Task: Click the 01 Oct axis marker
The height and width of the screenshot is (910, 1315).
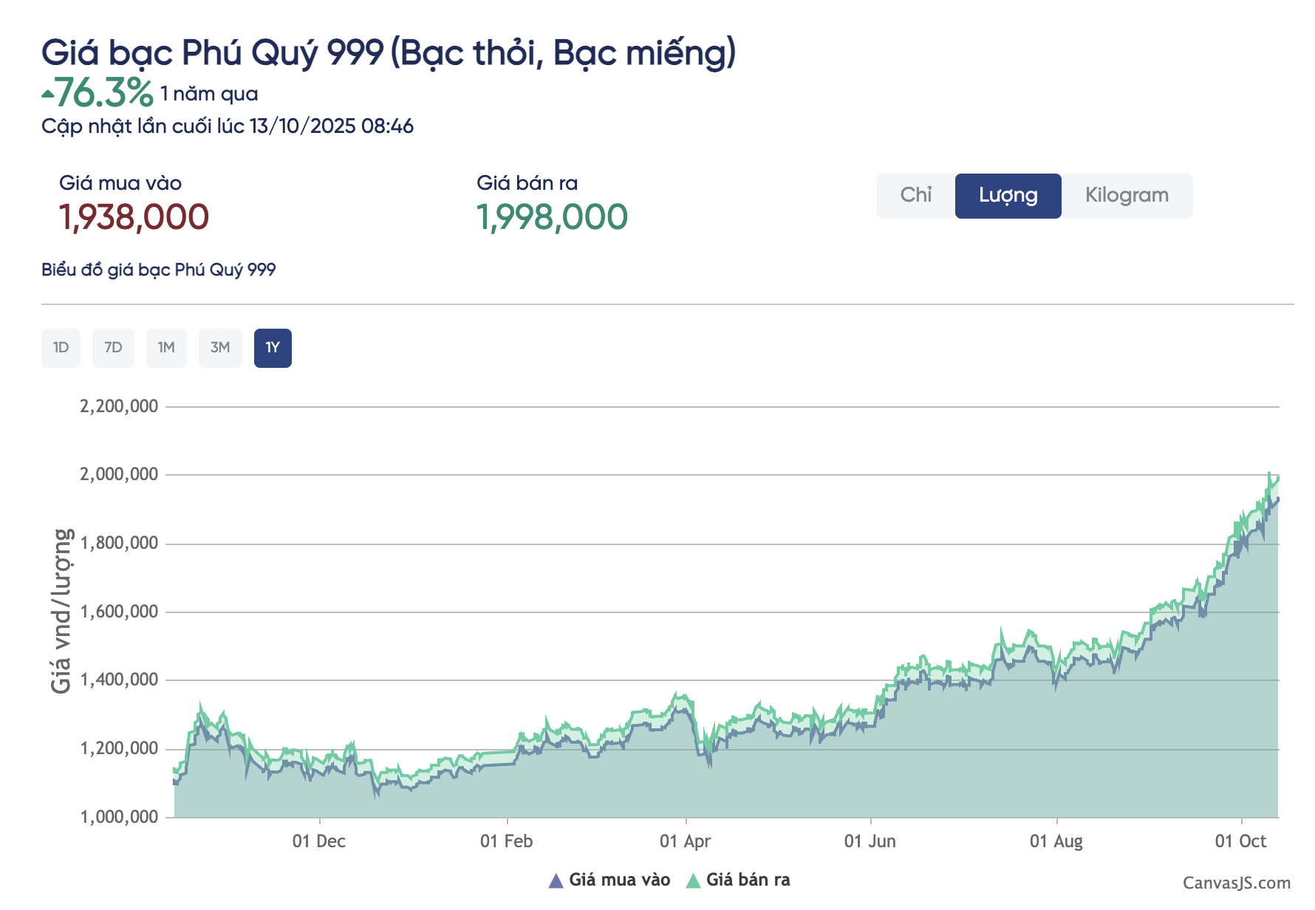Action: click(x=1240, y=841)
